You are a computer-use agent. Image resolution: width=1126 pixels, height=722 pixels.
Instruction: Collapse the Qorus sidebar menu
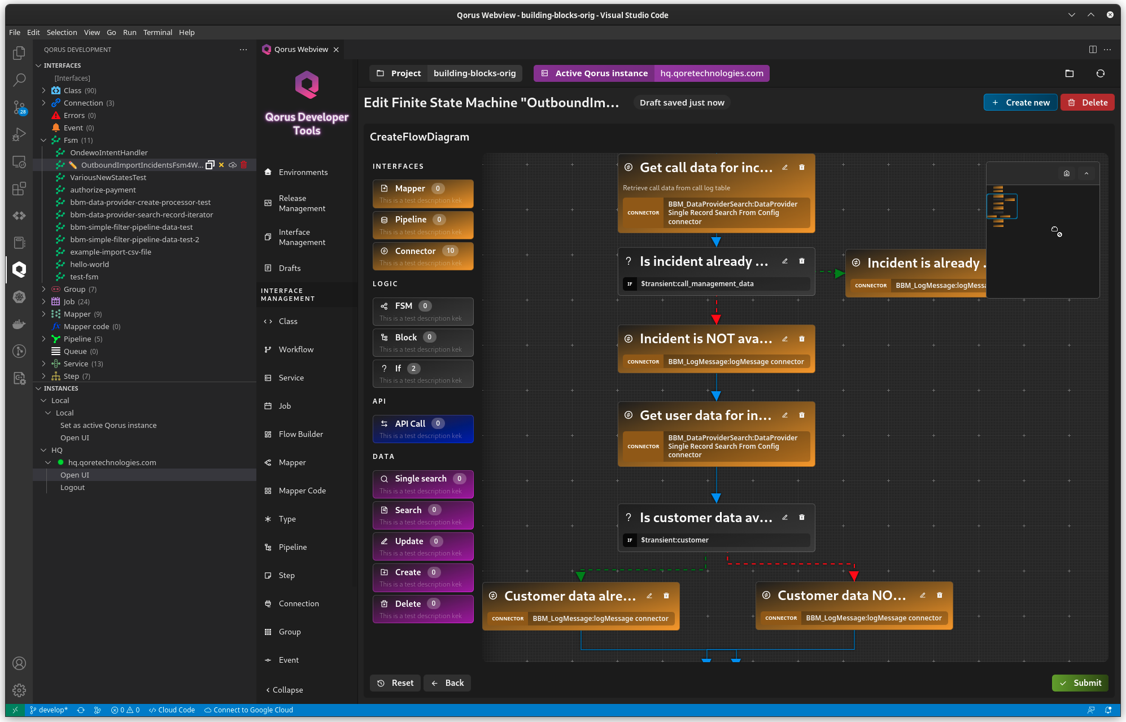click(x=284, y=690)
